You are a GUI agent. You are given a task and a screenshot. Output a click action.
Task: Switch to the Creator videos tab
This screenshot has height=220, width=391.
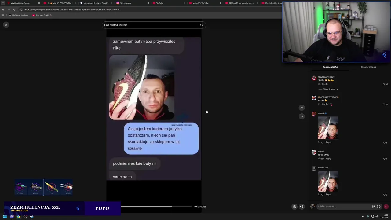point(368,67)
